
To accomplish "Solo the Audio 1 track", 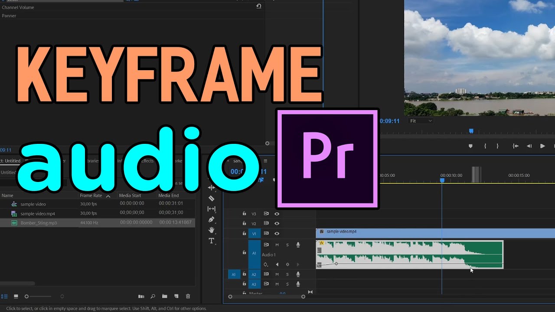I will click(287, 245).
